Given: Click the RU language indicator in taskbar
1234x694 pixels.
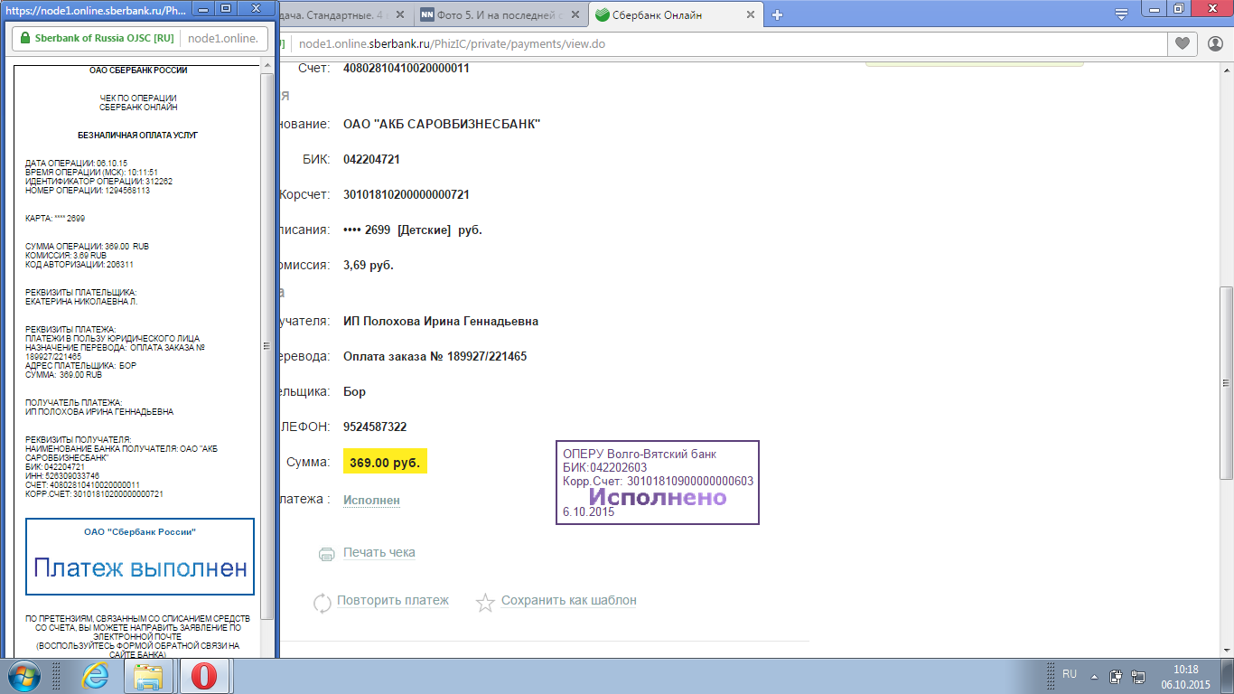Looking at the screenshot, I should [x=1070, y=674].
